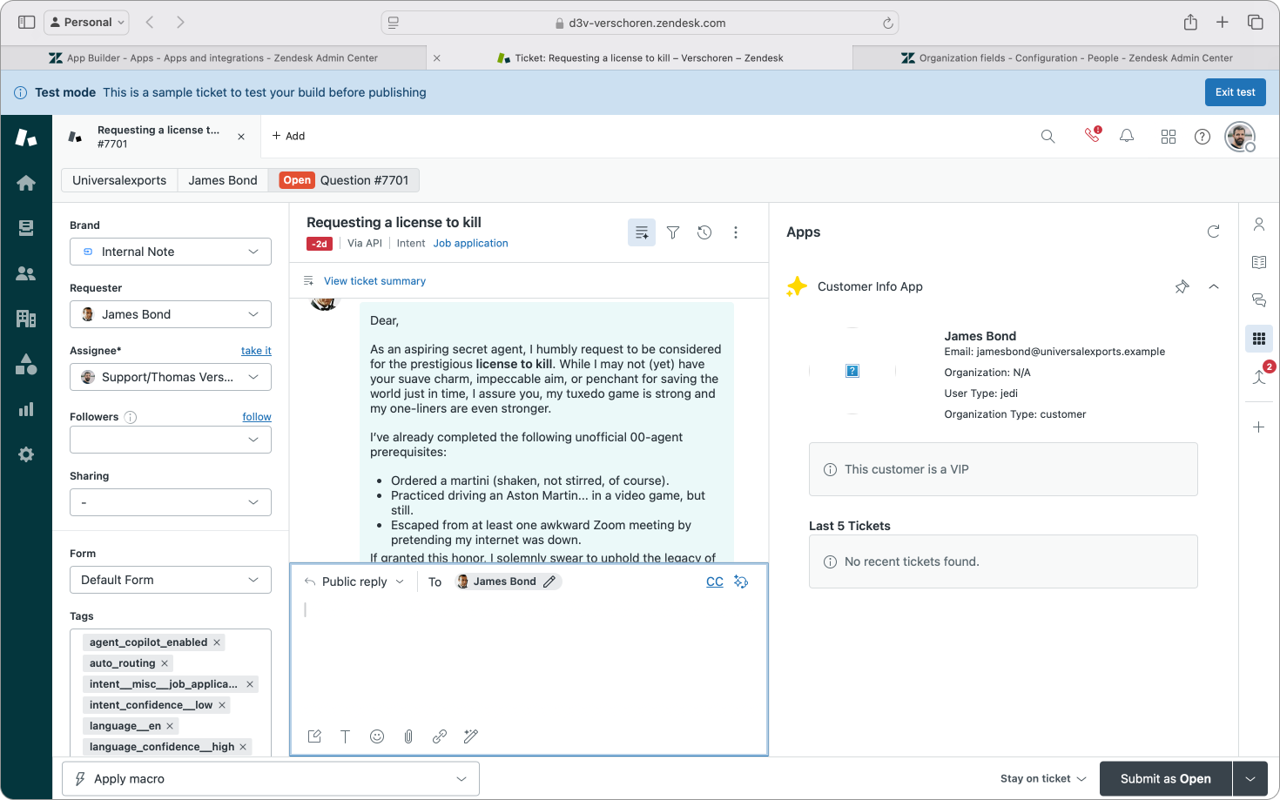This screenshot has height=800, width=1280.
Task: Open the Stay on ticket dropdown
Action: pyautogui.click(x=1043, y=779)
